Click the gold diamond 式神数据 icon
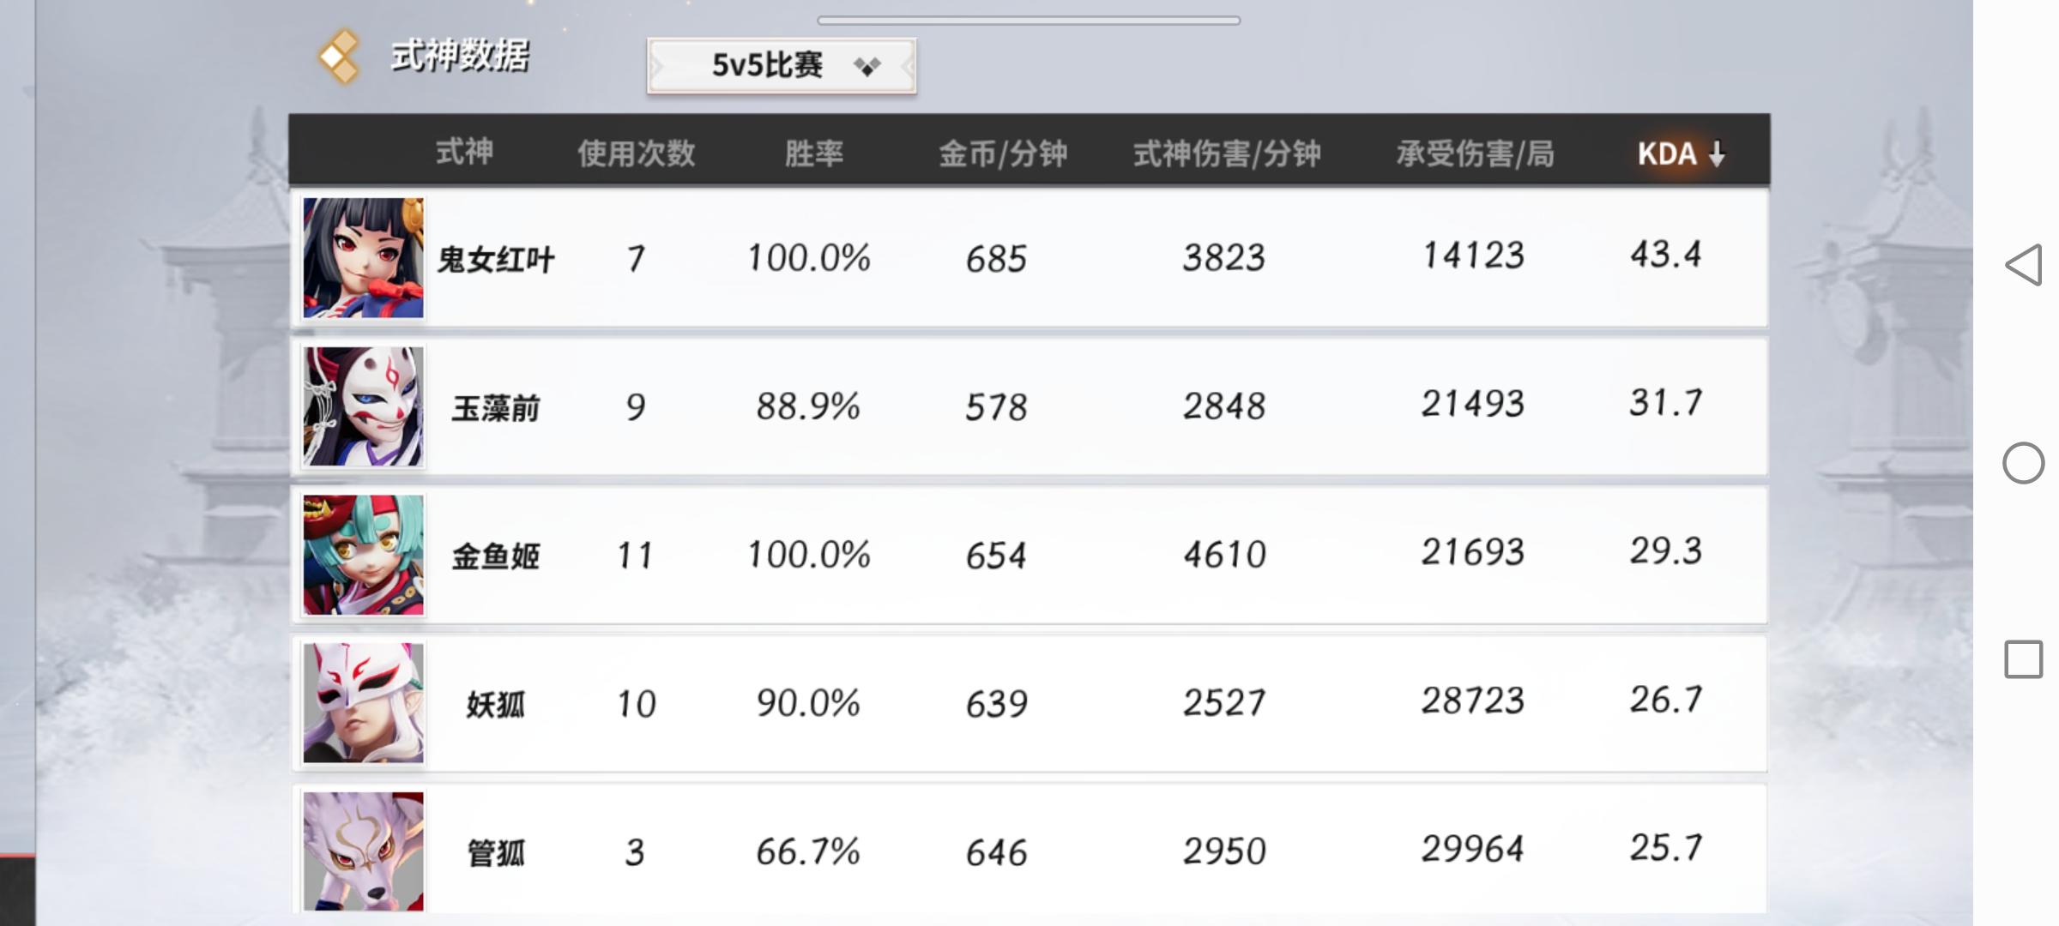The height and width of the screenshot is (926, 2059). (339, 57)
